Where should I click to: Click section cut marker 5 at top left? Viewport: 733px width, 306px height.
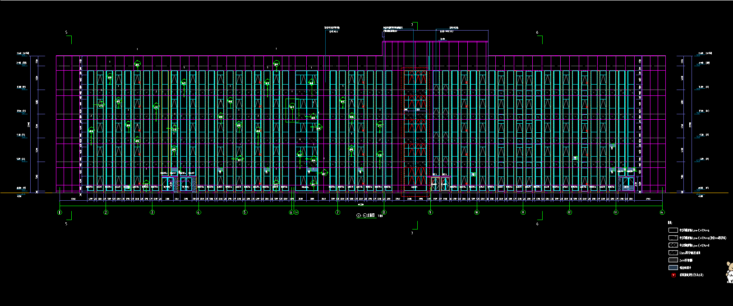(x=67, y=33)
